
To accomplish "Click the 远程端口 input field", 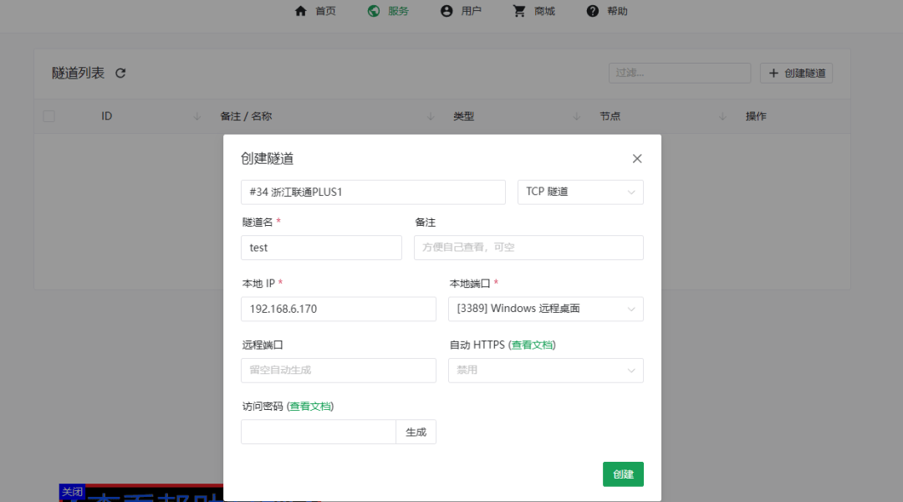I will click(x=339, y=370).
